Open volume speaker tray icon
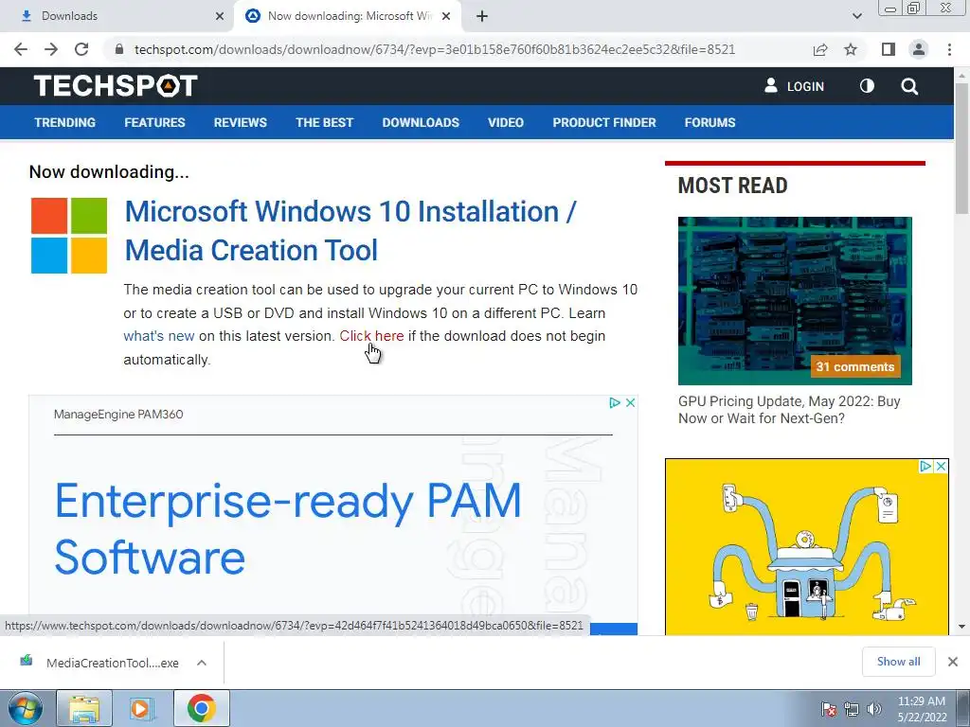The height and width of the screenshot is (727, 970). 873,709
